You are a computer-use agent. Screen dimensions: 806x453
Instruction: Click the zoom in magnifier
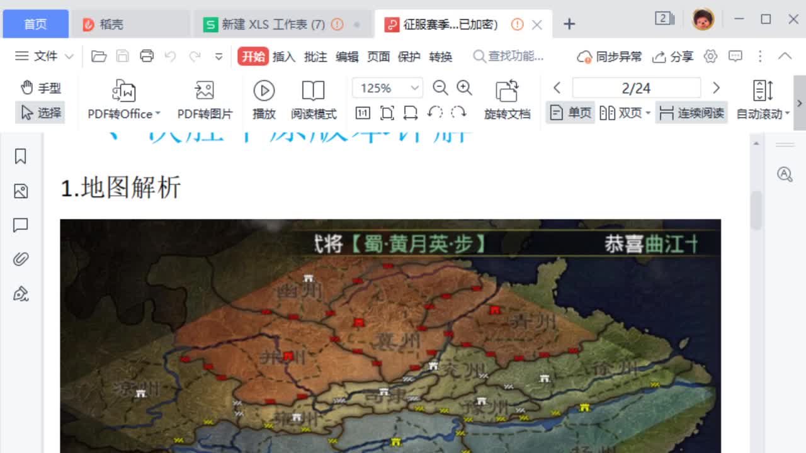pos(464,87)
